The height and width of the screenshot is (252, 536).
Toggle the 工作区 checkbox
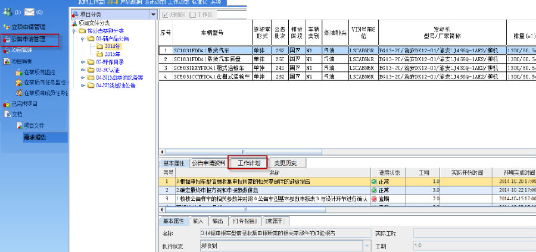[x=193, y=15]
